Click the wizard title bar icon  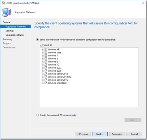click(3, 3)
